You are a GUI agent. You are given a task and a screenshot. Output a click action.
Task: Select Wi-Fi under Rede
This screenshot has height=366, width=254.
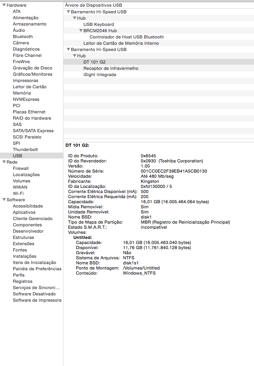click(x=18, y=193)
